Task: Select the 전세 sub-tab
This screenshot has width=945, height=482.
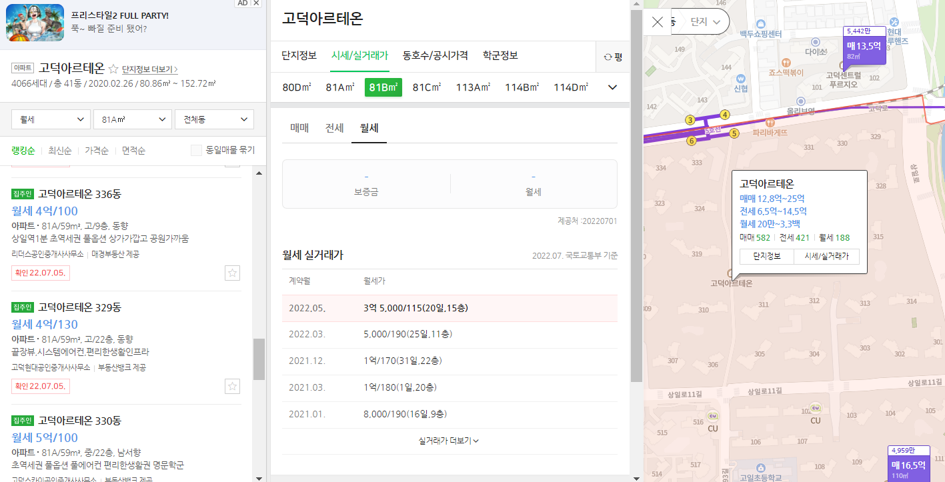Action: point(334,128)
